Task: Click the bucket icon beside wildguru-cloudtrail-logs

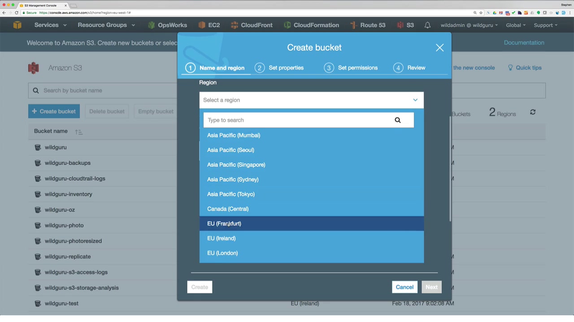Action: (x=38, y=178)
